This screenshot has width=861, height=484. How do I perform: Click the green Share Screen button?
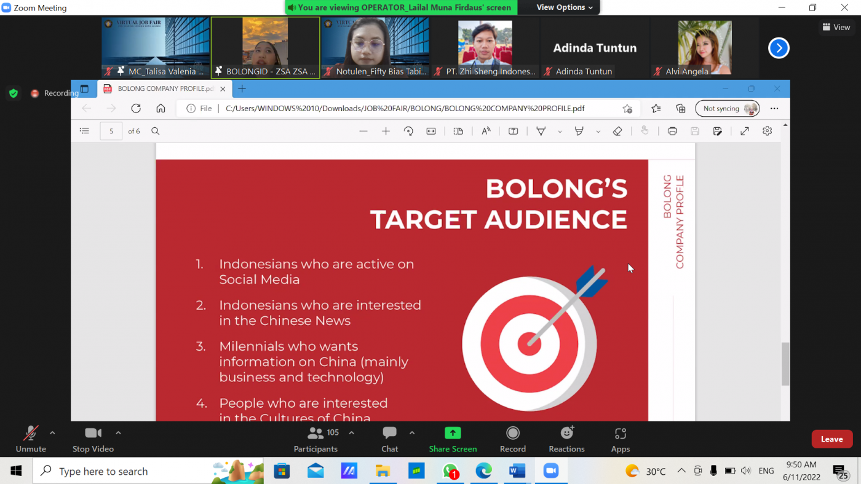453,439
